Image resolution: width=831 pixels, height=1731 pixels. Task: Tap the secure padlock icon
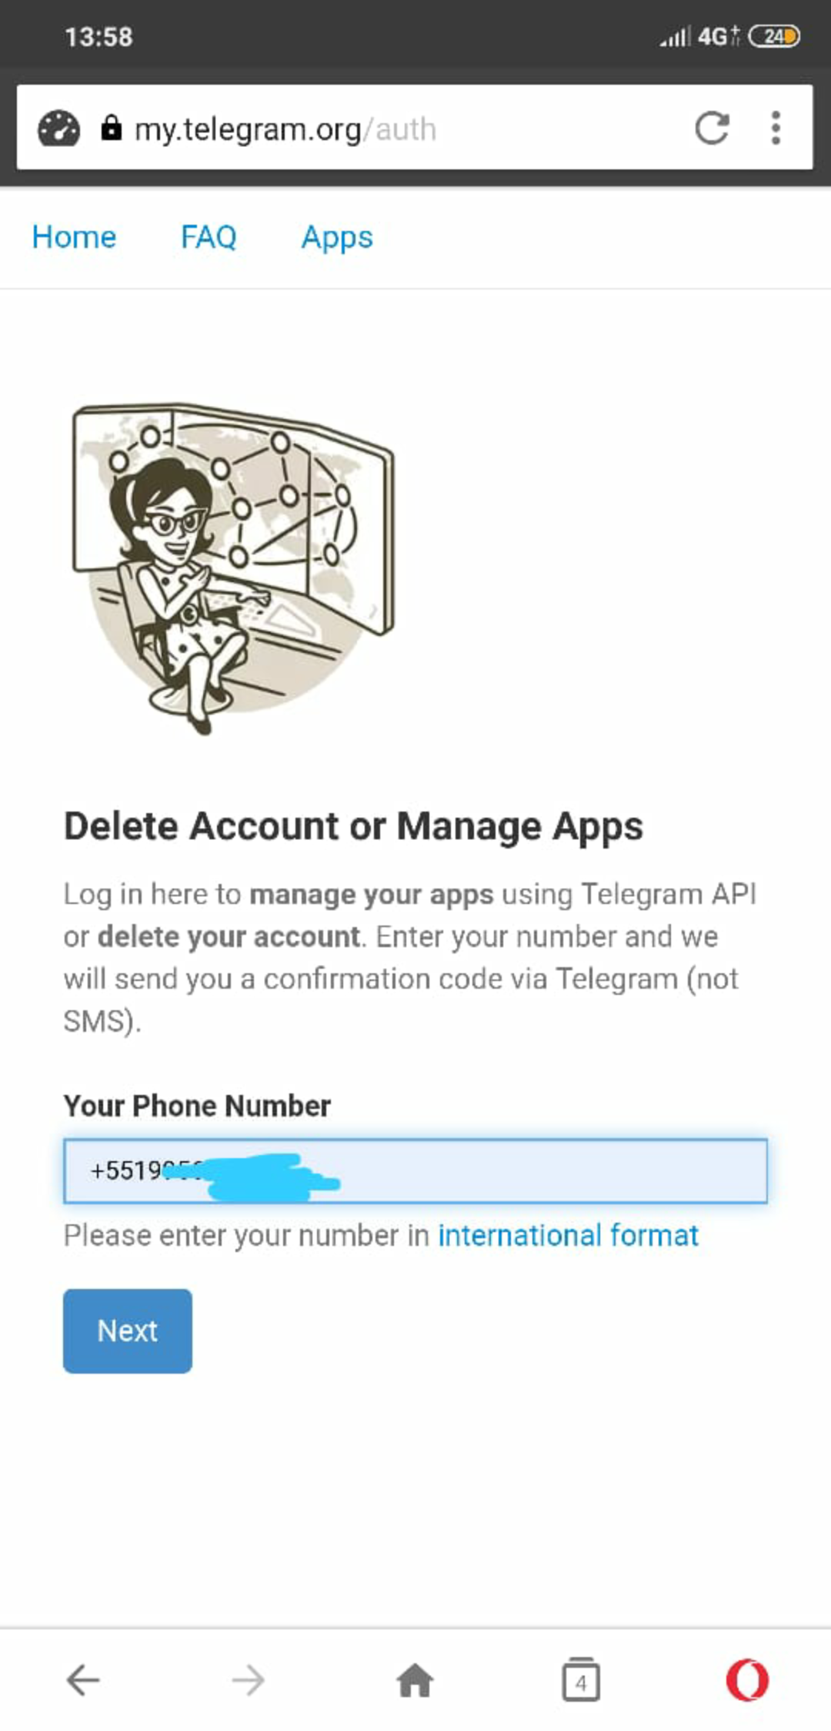pyautogui.click(x=112, y=128)
